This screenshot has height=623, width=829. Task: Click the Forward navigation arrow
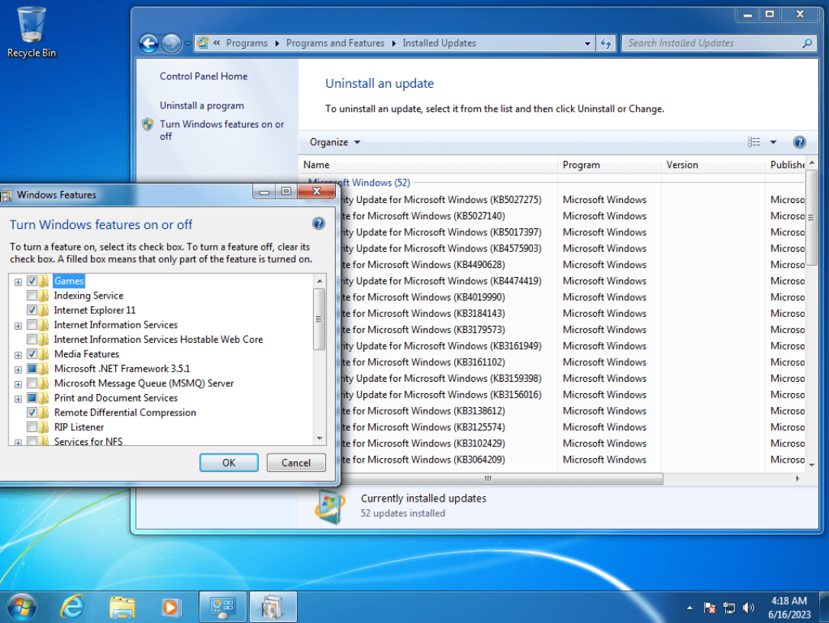[x=171, y=44]
